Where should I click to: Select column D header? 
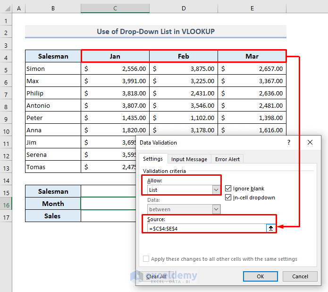[184, 9]
